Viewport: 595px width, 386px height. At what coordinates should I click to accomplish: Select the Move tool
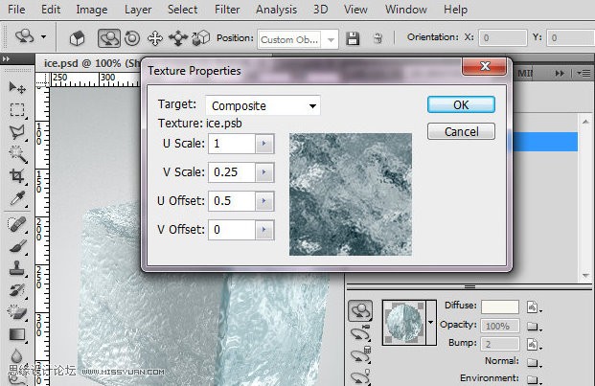click(16, 88)
